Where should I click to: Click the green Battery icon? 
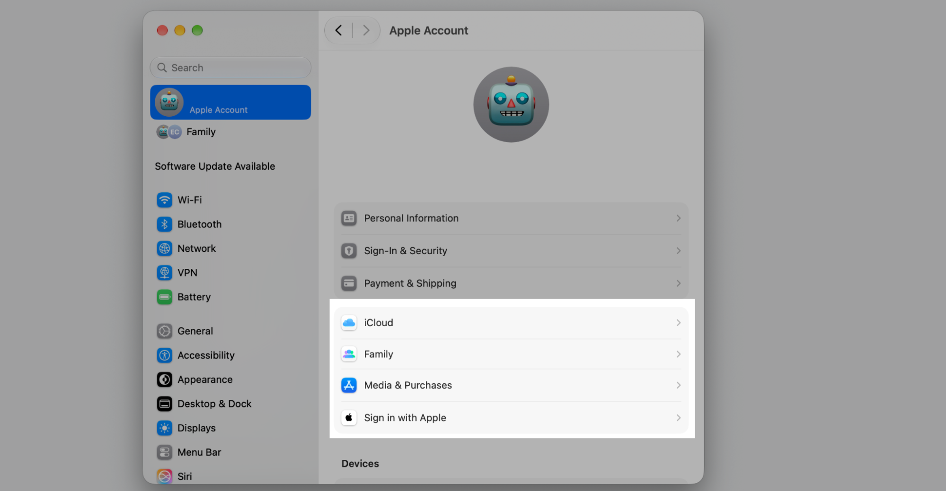click(x=164, y=297)
